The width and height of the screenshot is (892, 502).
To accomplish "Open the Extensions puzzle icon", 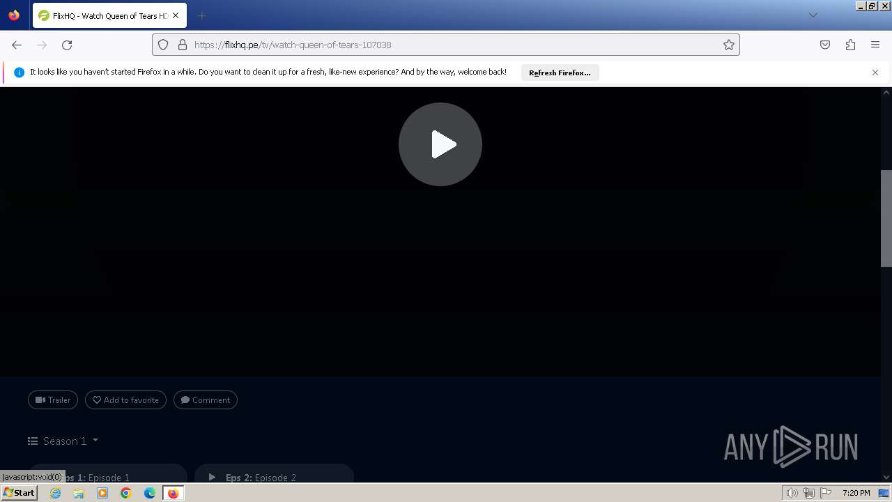I will click(x=850, y=45).
